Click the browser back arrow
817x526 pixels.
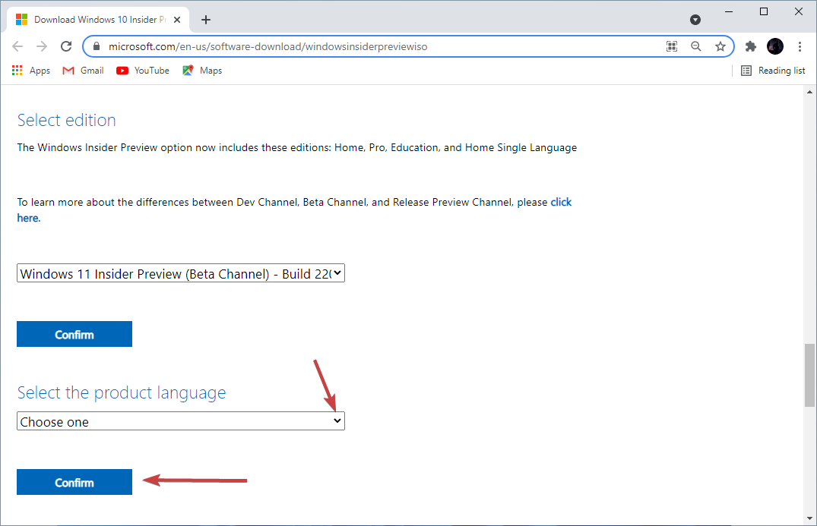[17, 46]
